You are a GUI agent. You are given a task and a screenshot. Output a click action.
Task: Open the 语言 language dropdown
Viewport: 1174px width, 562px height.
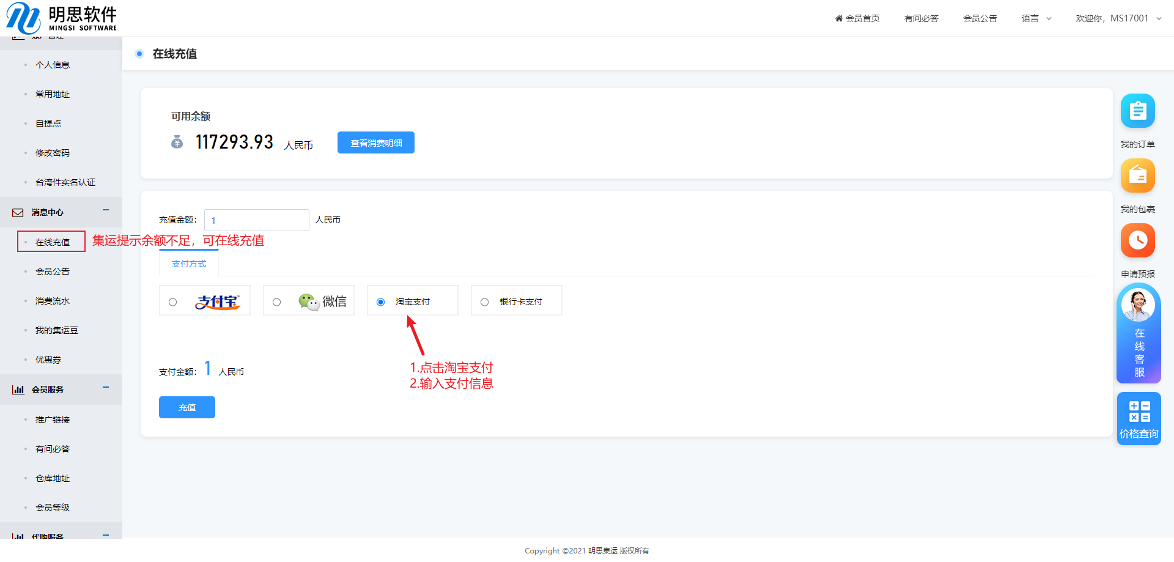1036,18
